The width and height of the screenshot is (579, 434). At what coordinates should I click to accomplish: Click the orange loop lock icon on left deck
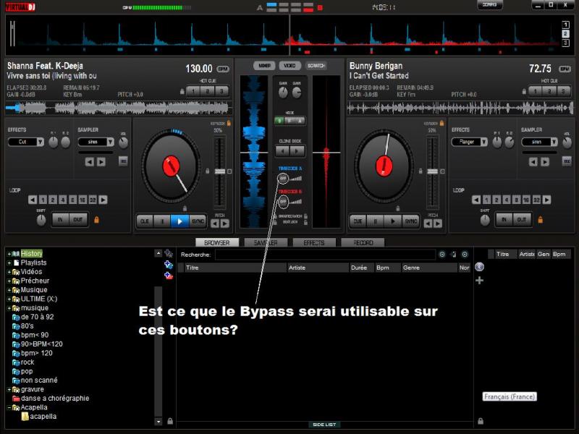tap(96, 219)
